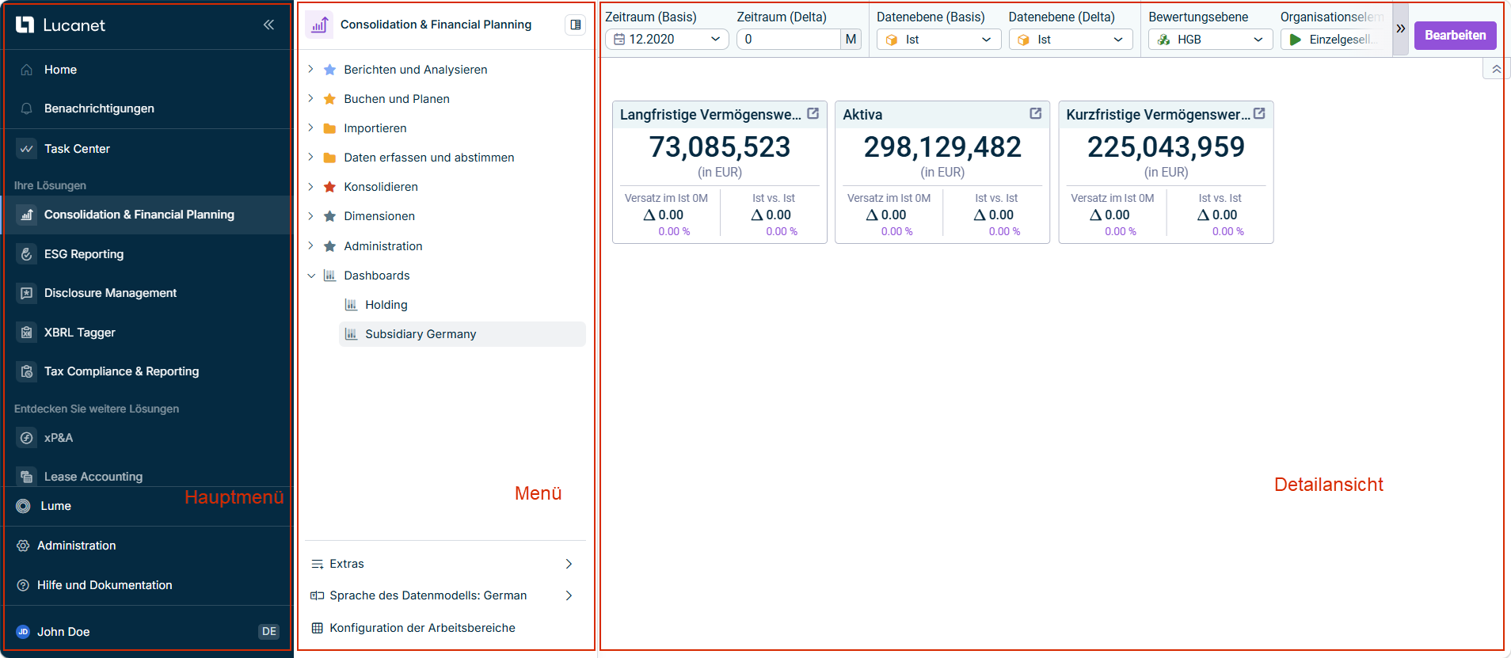Viewport: 1511px width, 658px height.
Task: Collapse the filter bar with up chevrons
Action: pyautogui.click(x=1496, y=70)
